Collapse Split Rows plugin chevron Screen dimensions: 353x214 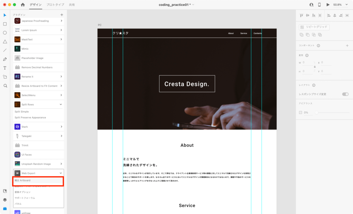[61, 104]
